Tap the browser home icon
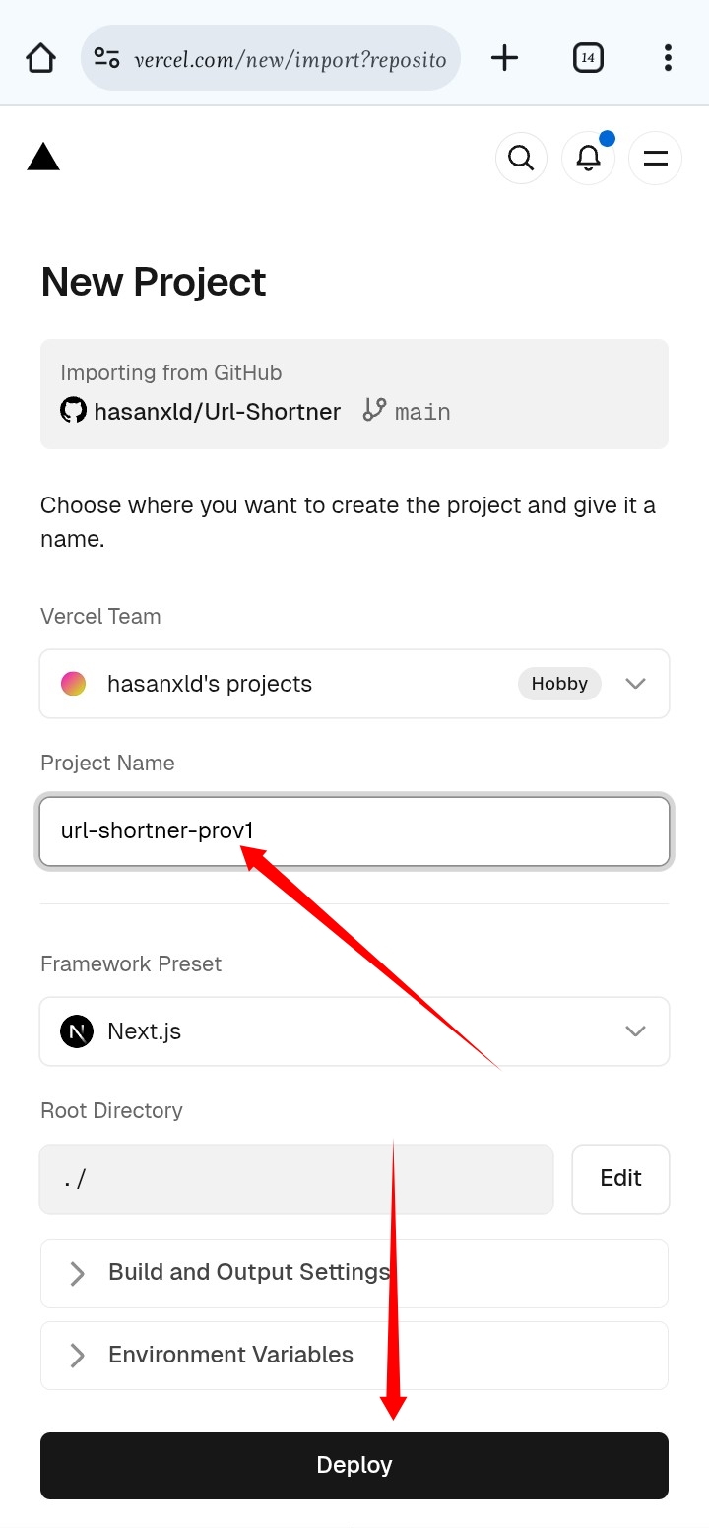This screenshot has width=709, height=1528. point(40,58)
